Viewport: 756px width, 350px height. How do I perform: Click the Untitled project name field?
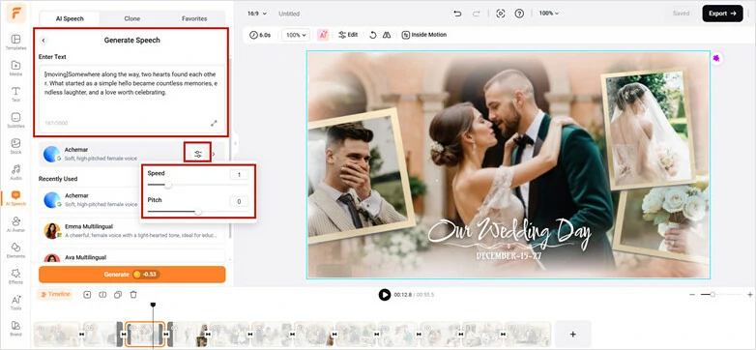pos(289,14)
